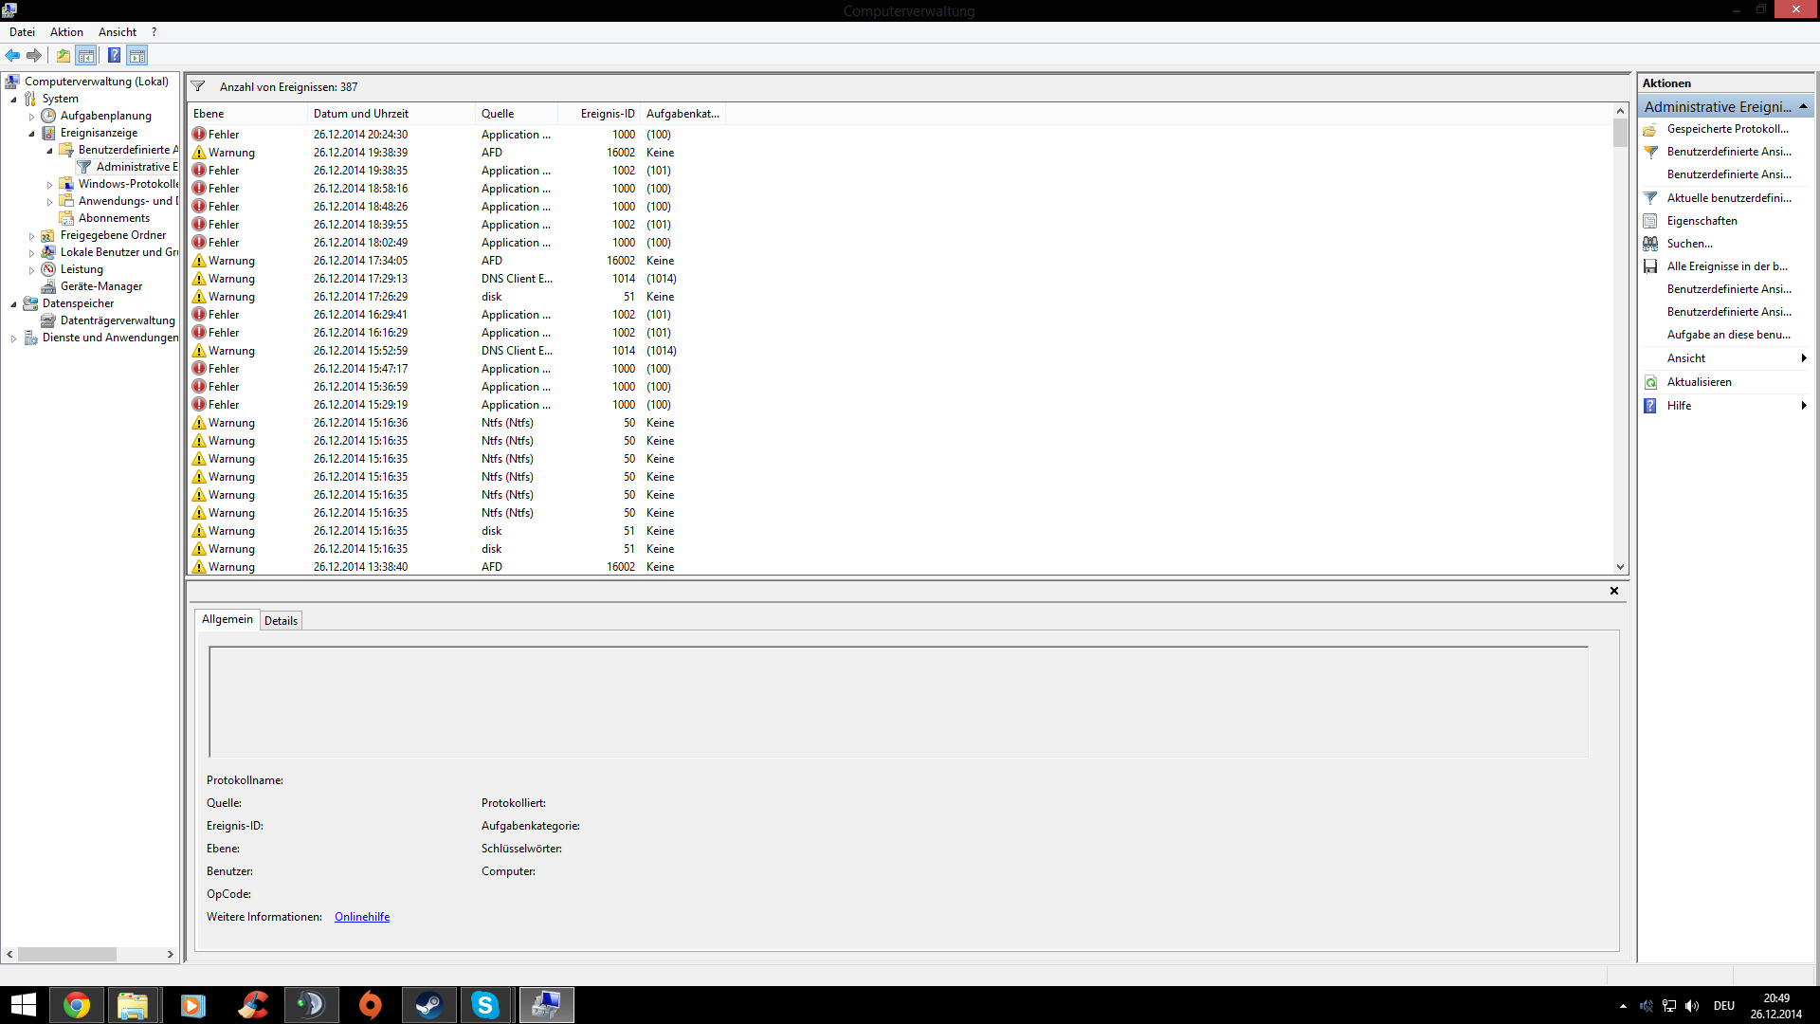Open Steam from the taskbar
This screenshot has width=1820, height=1024.
coord(428,1005)
